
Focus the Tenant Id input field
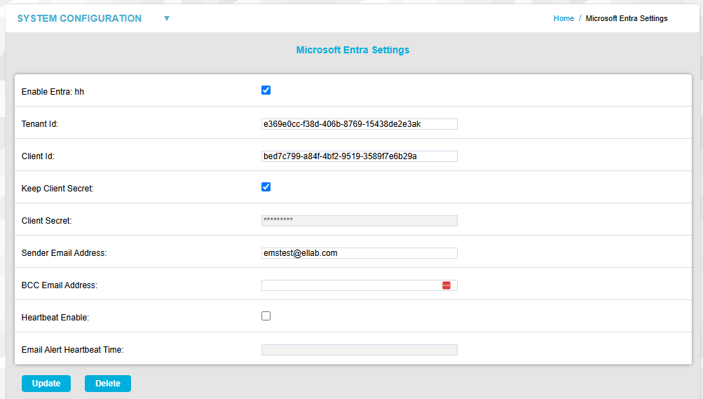click(359, 124)
